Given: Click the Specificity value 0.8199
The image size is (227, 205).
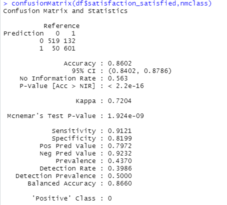Looking at the screenshot, I should 119,138.
